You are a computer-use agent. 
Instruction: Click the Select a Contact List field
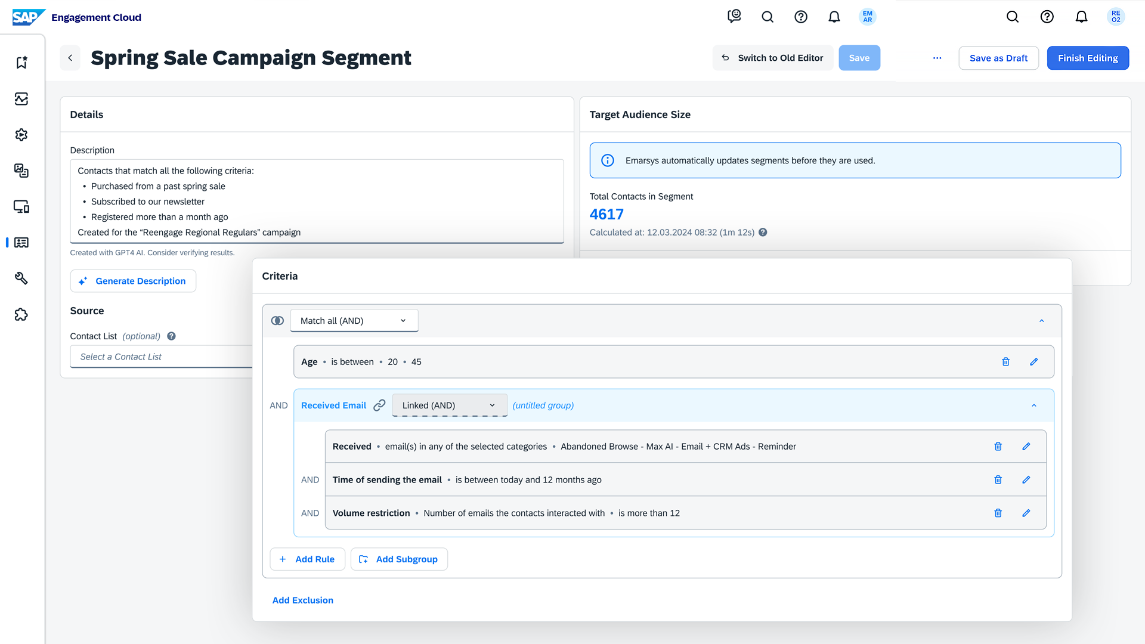click(x=161, y=357)
